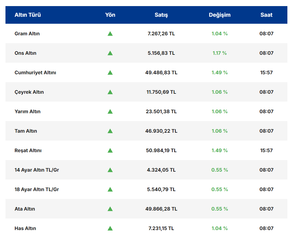The width and height of the screenshot is (298, 241).
Task: Click the up arrow in Reşat Altını row
Action: pyautogui.click(x=110, y=150)
